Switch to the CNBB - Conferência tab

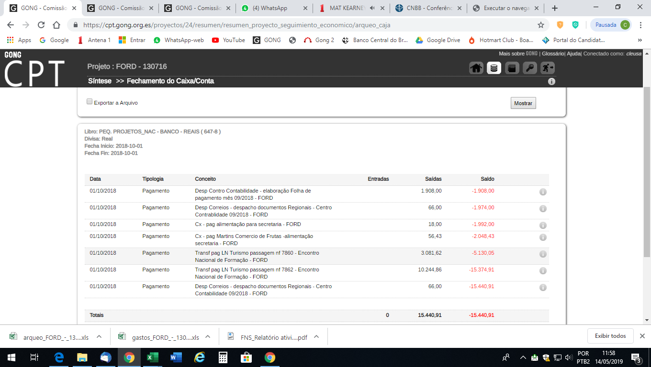pos(428,8)
